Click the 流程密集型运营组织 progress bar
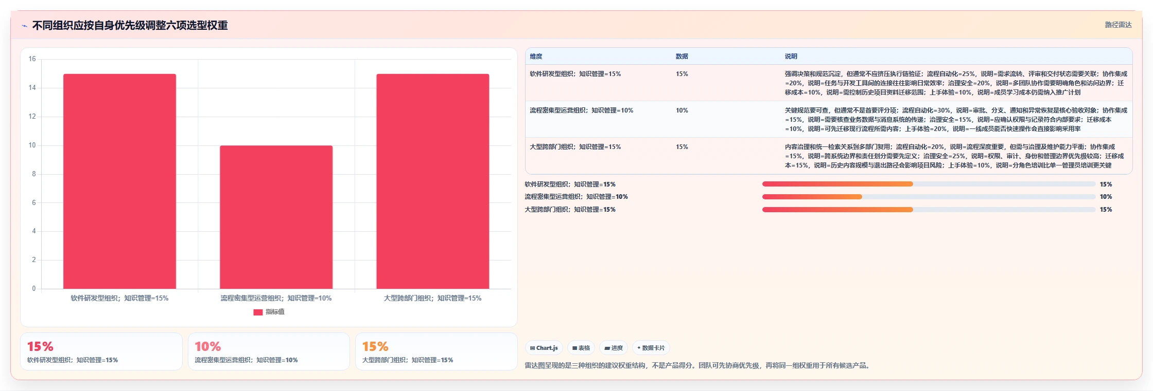Screen dimensions: 1153x391 click(x=929, y=197)
